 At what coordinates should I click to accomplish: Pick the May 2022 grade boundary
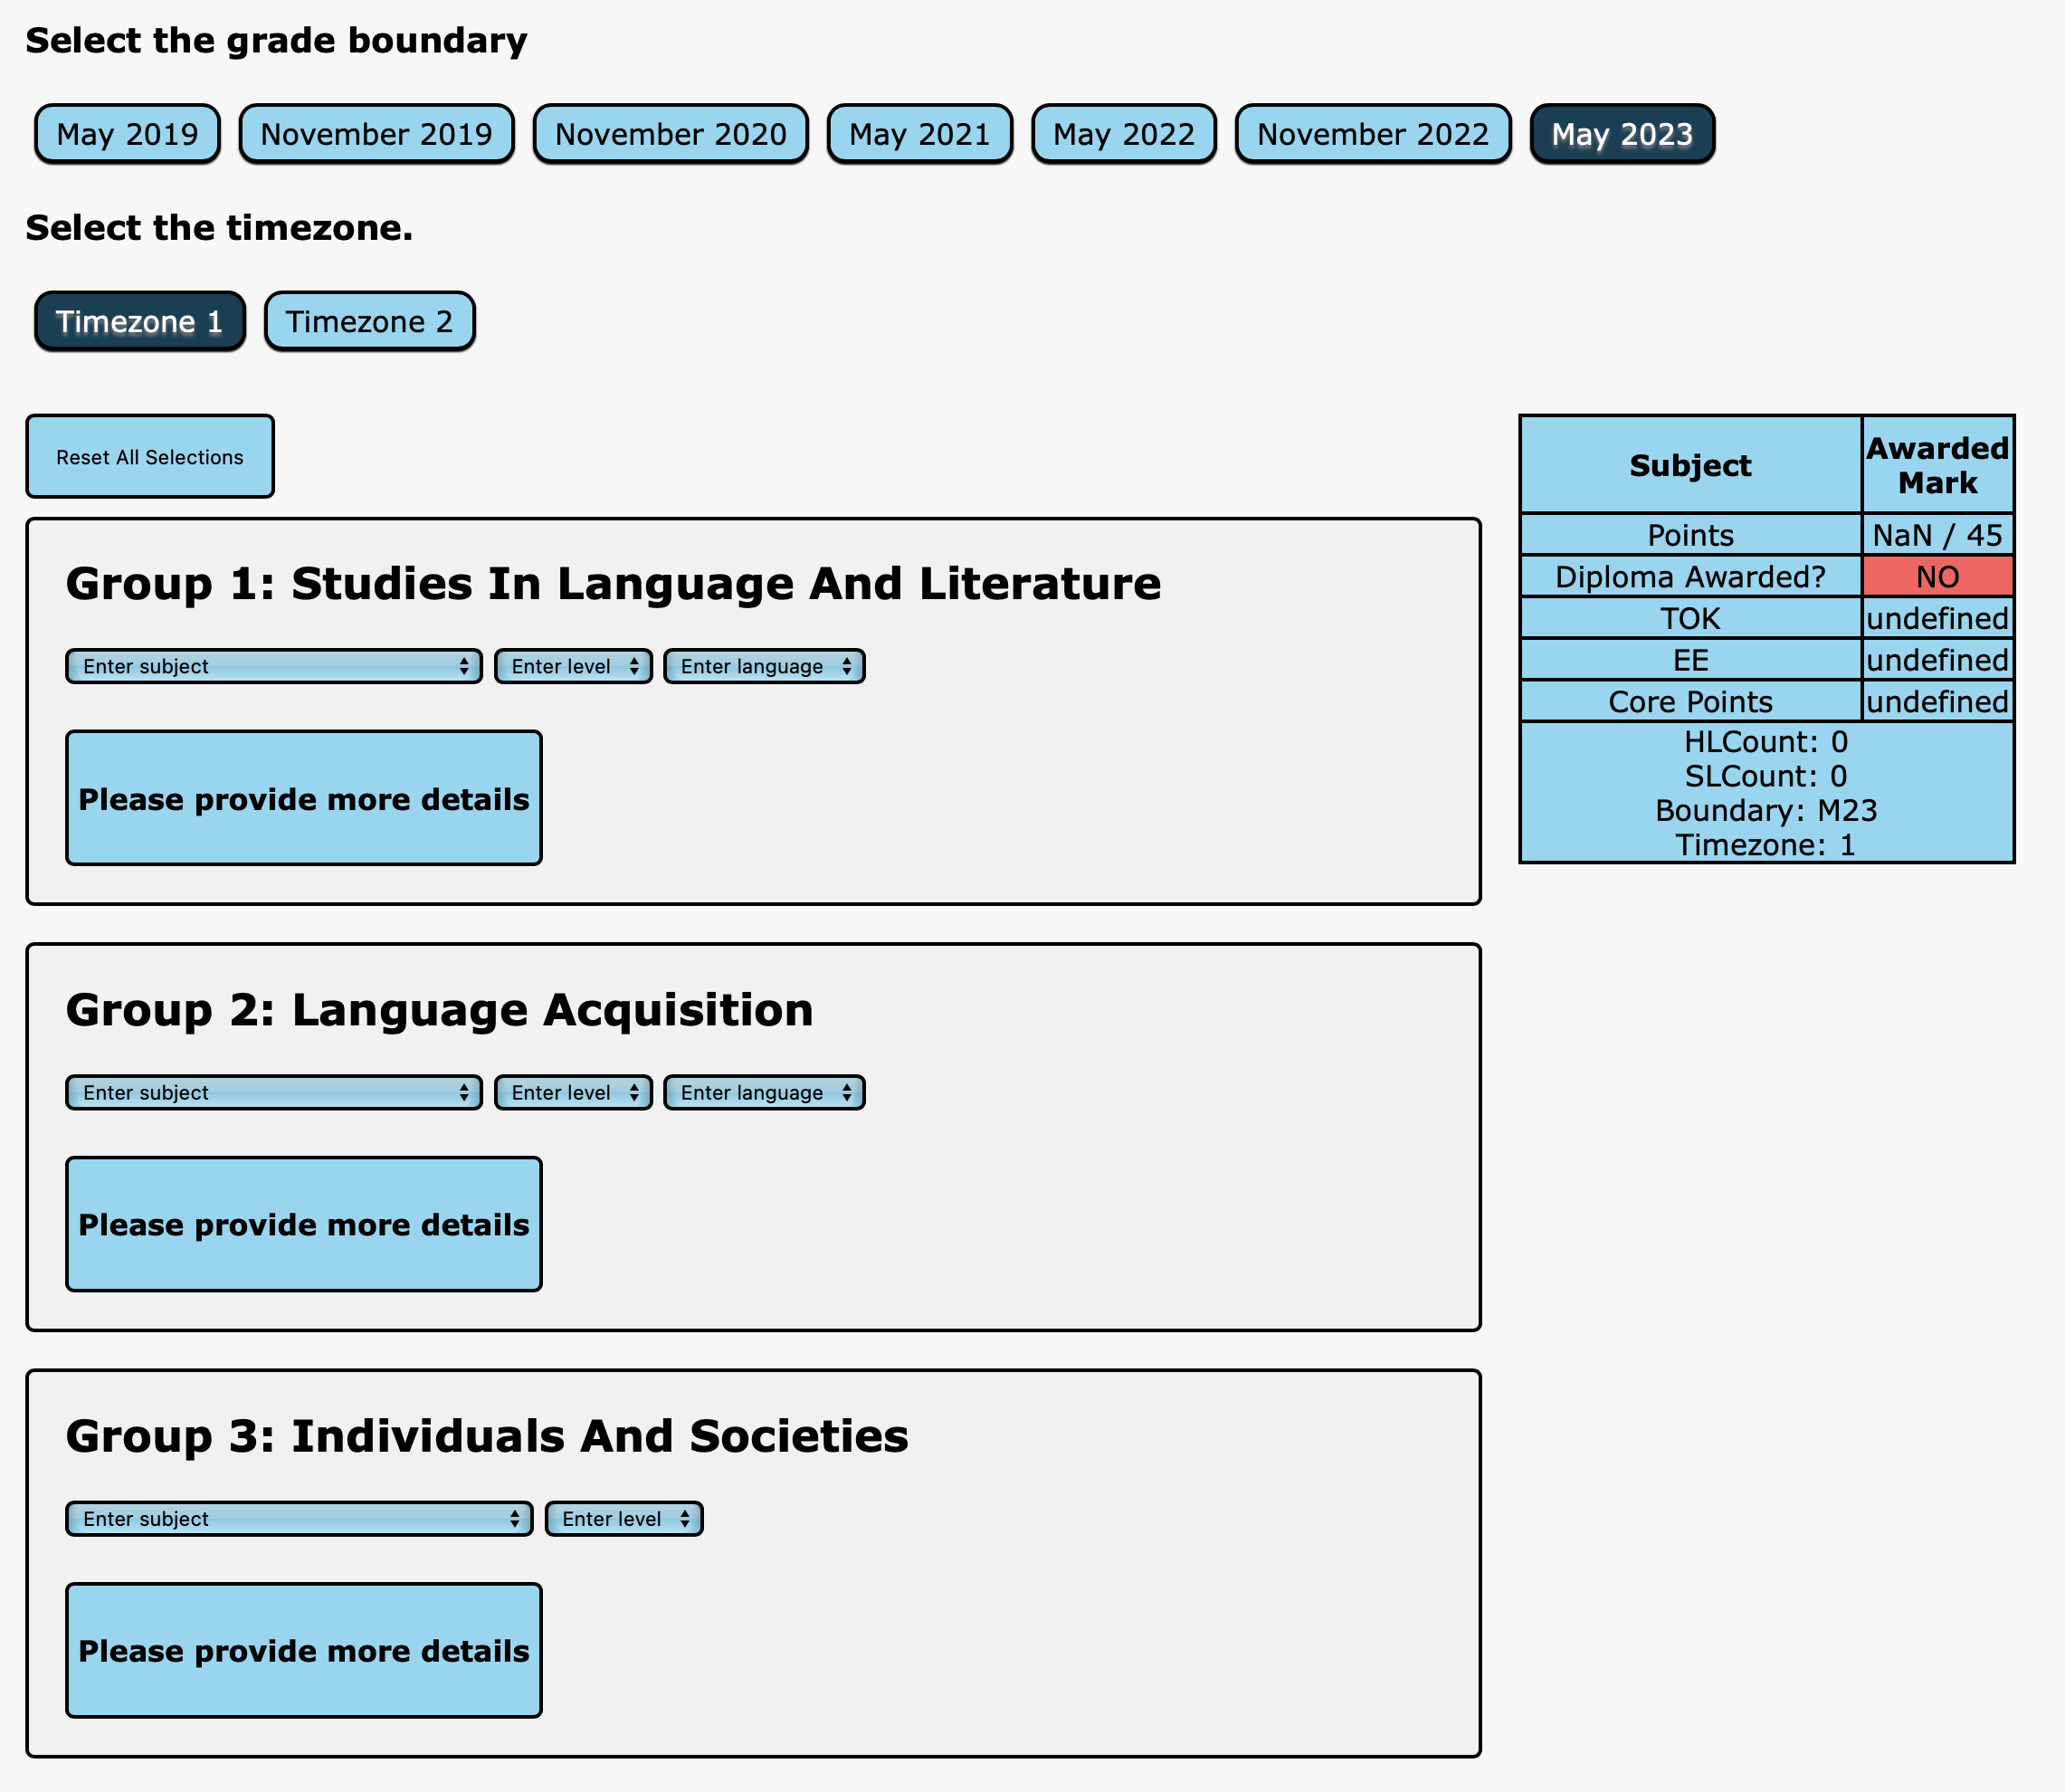1123,133
